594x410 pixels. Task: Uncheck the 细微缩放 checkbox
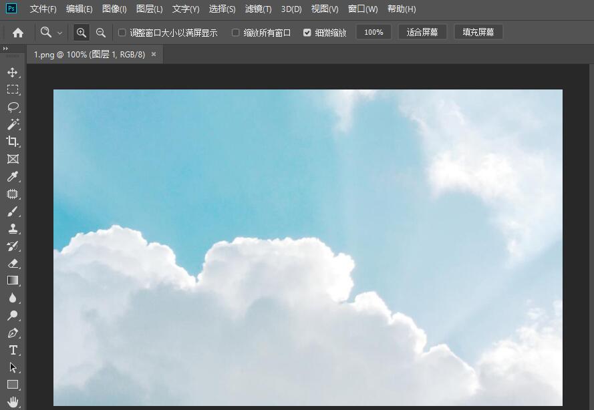pyautogui.click(x=307, y=33)
